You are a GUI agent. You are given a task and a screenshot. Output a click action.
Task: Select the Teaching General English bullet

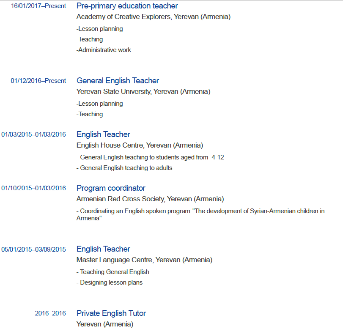[x=113, y=272]
